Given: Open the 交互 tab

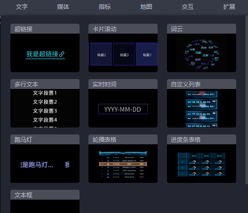Looking at the screenshot, I should (x=188, y=7).
